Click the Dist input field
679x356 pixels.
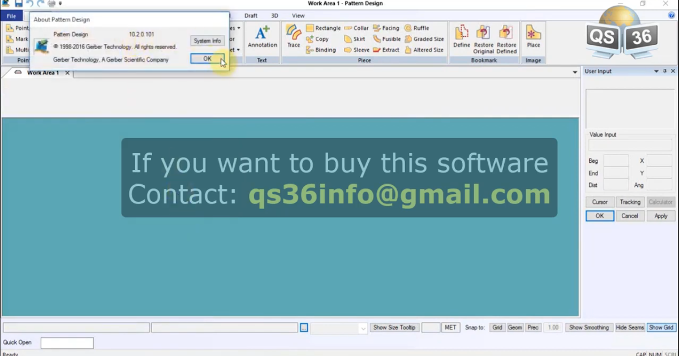point(616,185)
